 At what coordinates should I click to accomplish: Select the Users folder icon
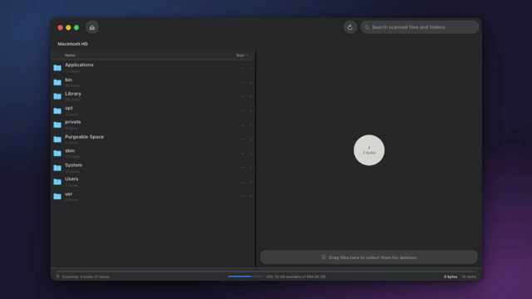(57, 182)
